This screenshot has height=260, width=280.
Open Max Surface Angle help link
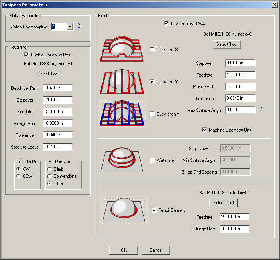(x=261, y=109)
